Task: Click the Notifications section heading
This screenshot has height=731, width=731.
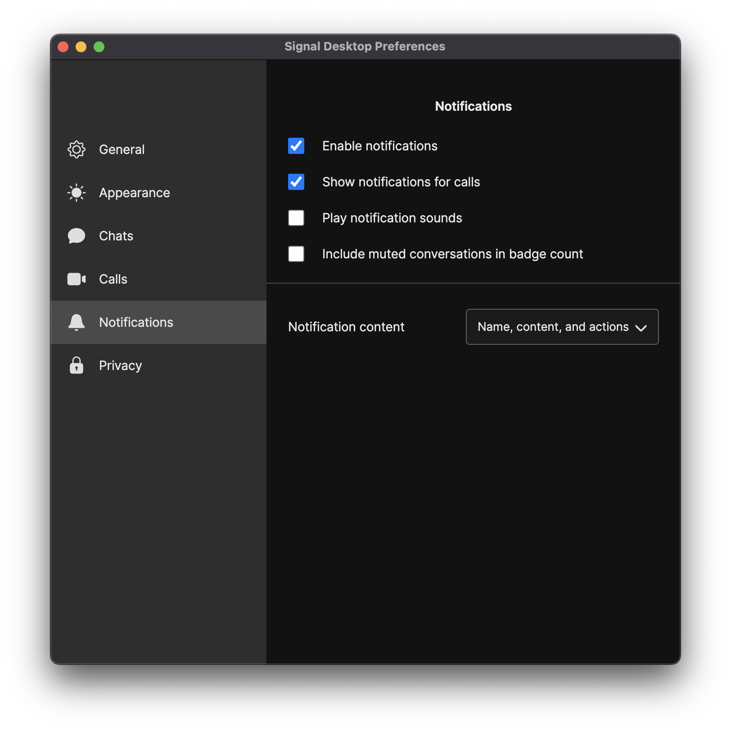Action: click(x=473, y=106)
